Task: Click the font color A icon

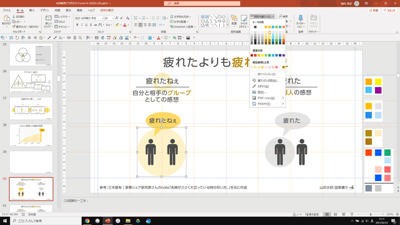Action: point(124,24)
